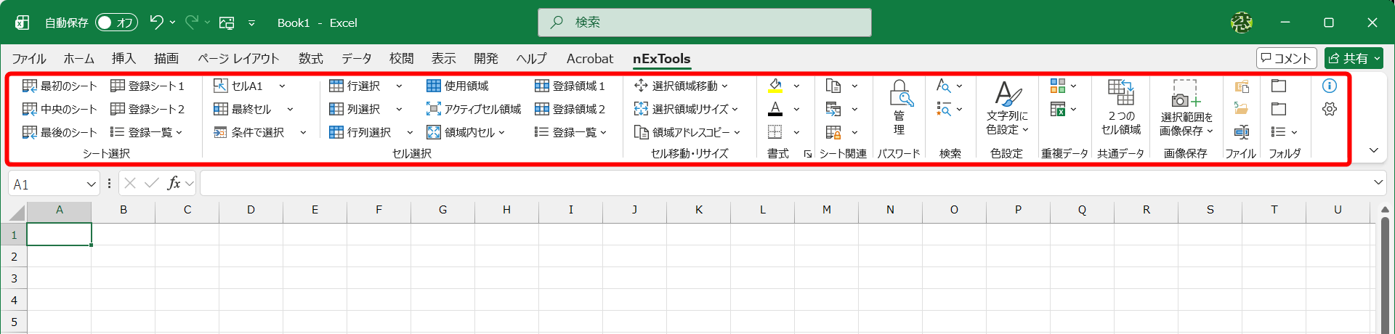This screenshot has width=1395, height=334.
Task: Click the fill color bucket icon
Action: (775, 86)
